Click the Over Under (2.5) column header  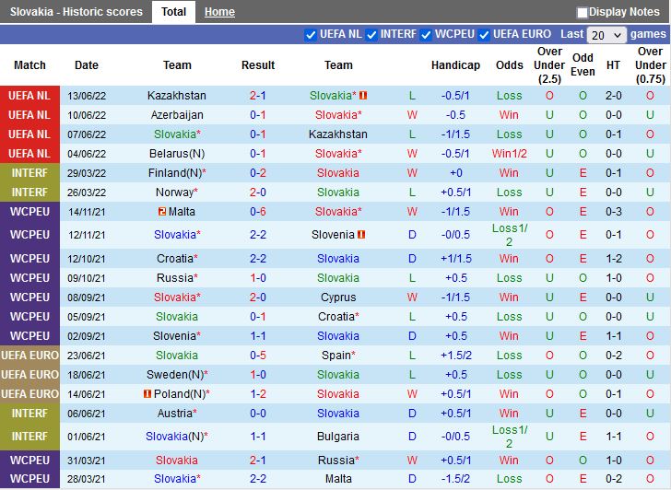point(549,65)
